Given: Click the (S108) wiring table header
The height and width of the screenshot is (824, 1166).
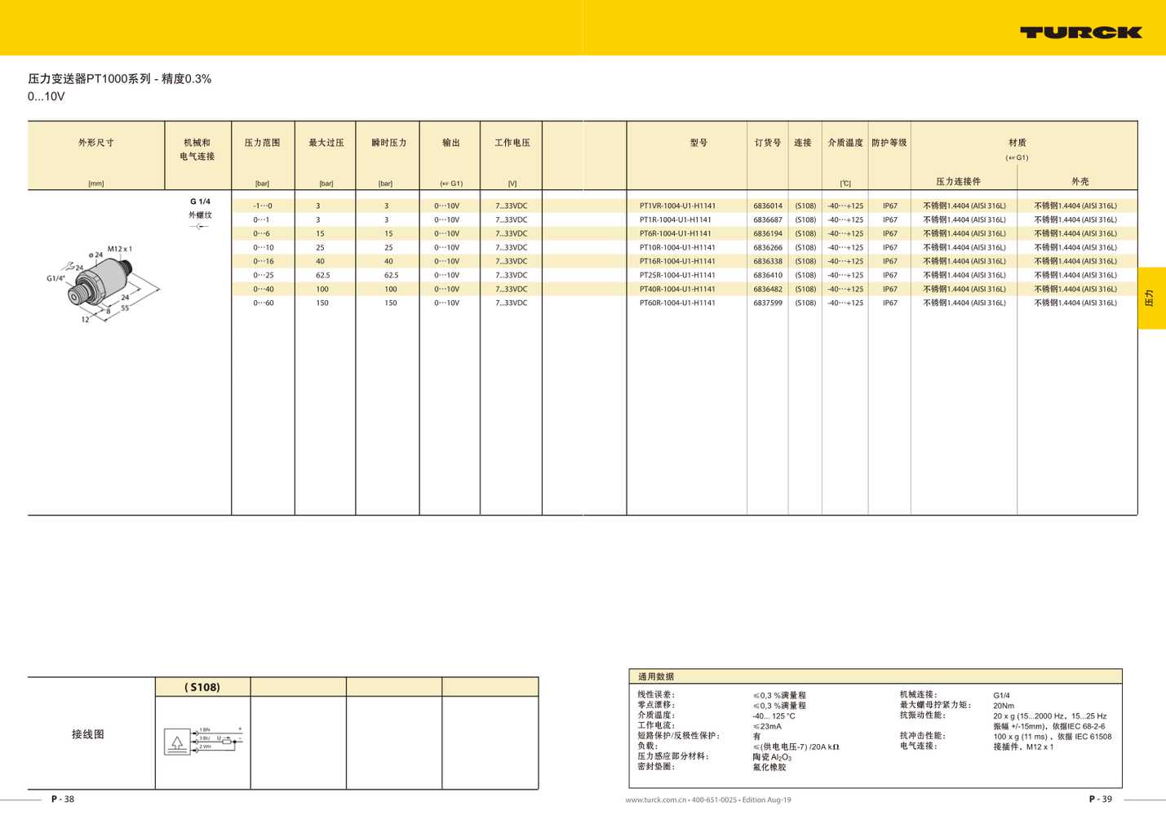Looking at the screenshot, I should pos(202,687).
